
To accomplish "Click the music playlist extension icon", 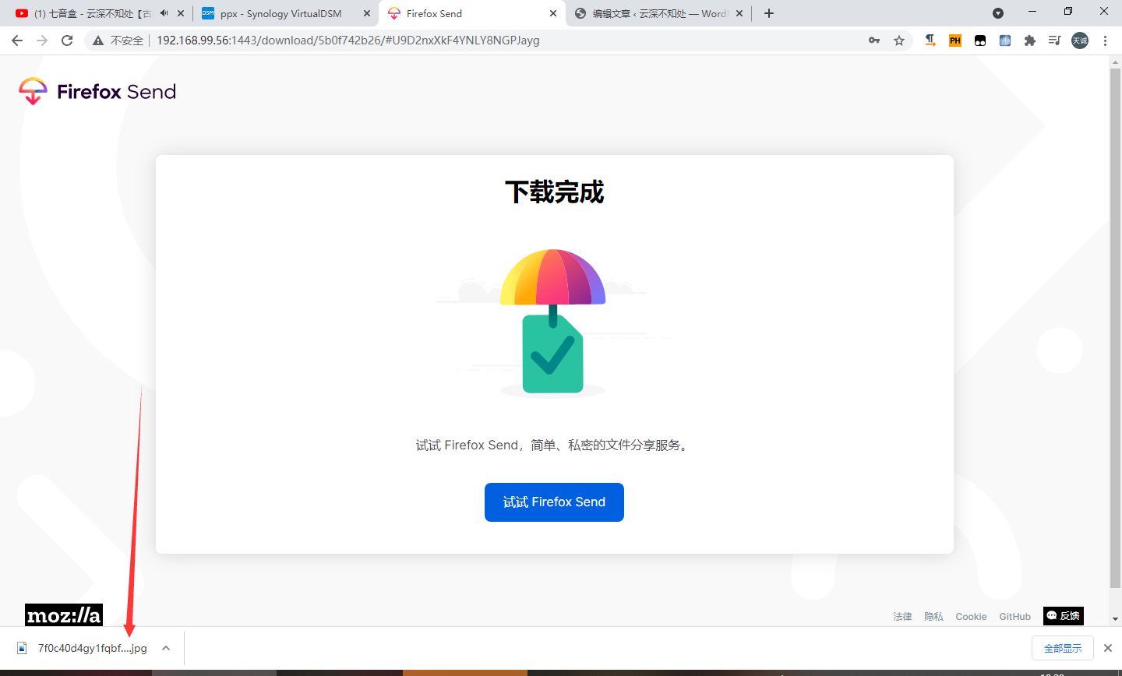I will coord(1054,40).
